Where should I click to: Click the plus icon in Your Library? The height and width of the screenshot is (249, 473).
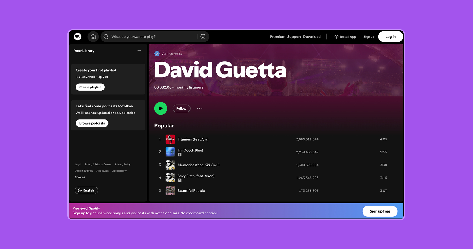coord(139,51)
